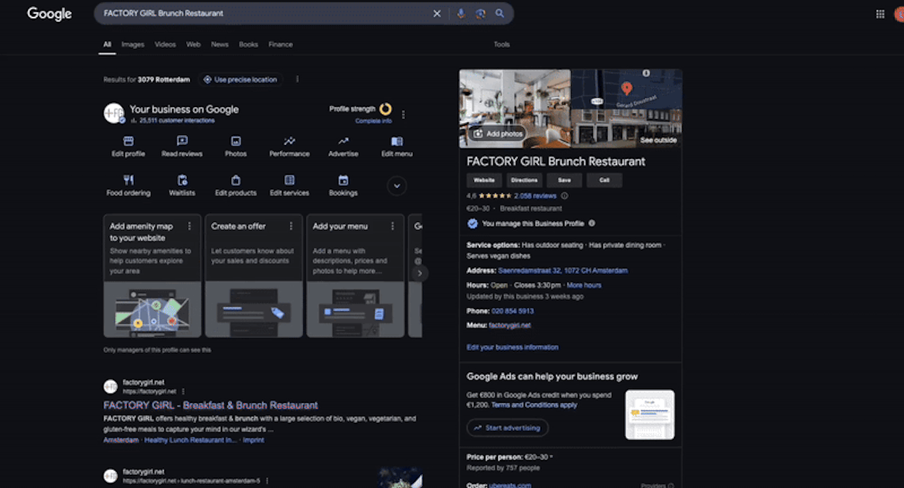Open menu link factorygirl.net
This screenshot has width=904, height=488.
coord(510,325)
